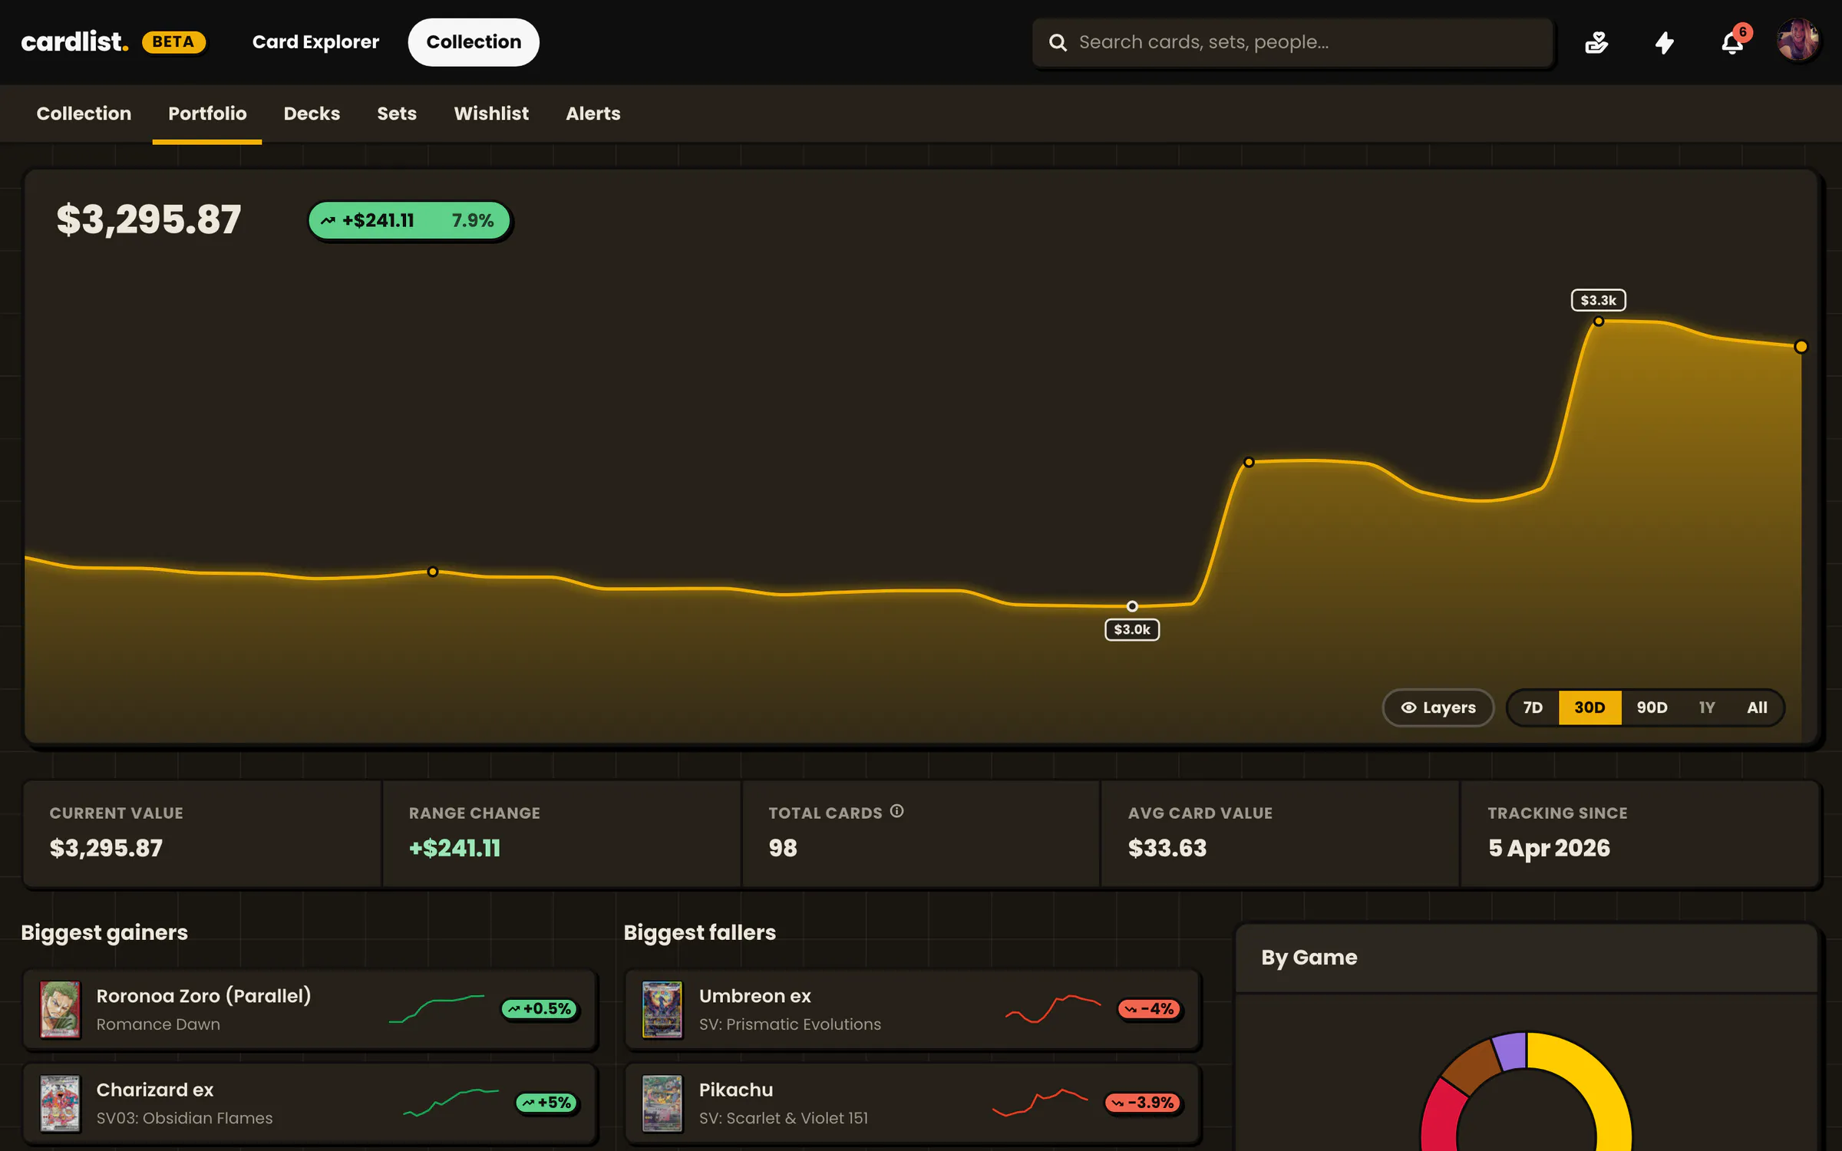
Task: Open the lightning bolt activity icon
Action: (x=1664, y=42)
